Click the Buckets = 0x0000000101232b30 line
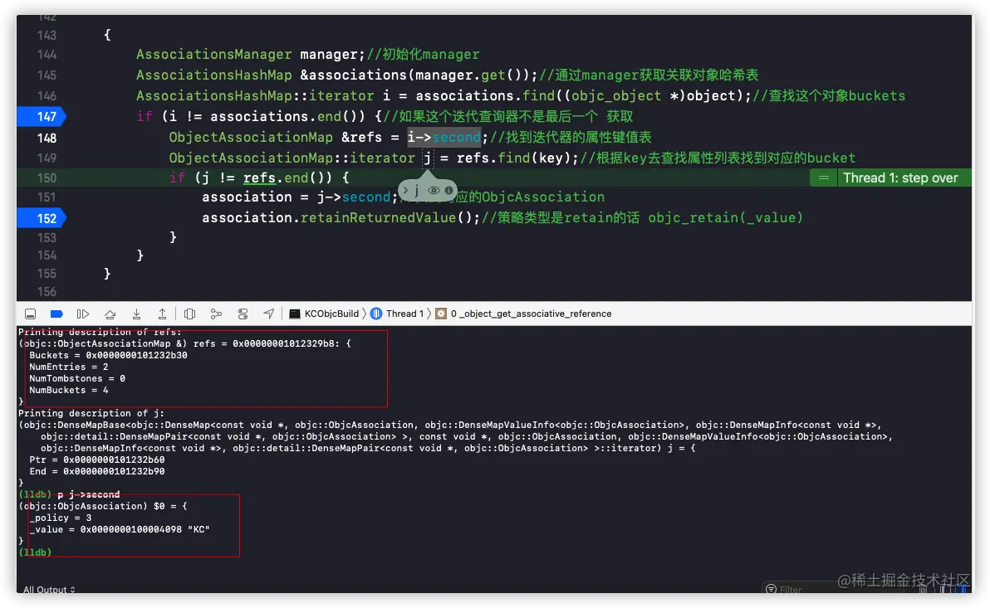 point(108,356)
